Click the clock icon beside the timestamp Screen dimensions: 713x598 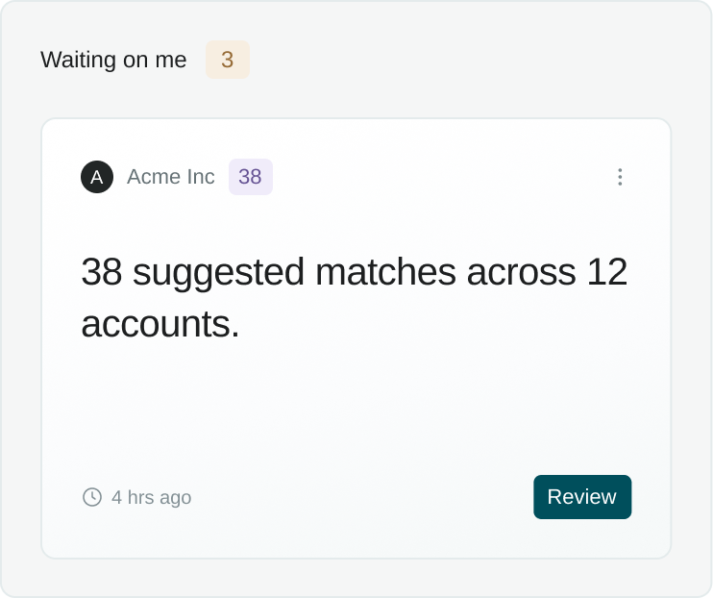pyautogui.click(x=92, y=497)
